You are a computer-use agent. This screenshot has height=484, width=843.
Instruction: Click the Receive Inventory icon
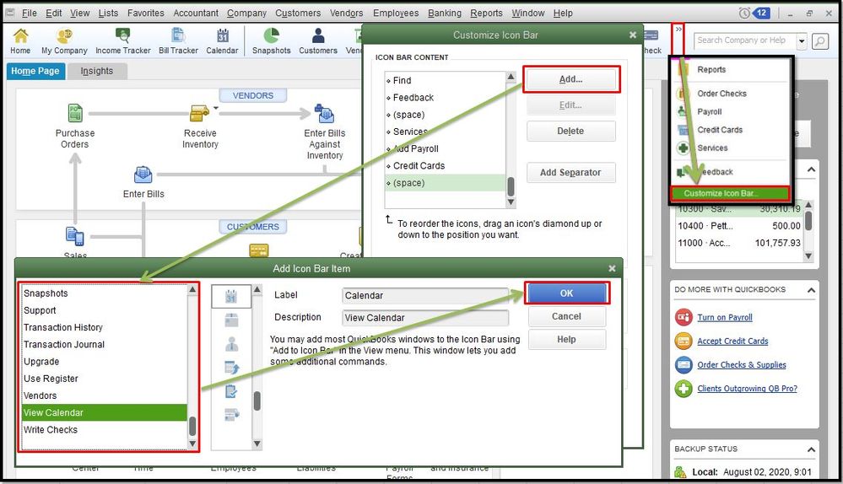tap(199, 113)
